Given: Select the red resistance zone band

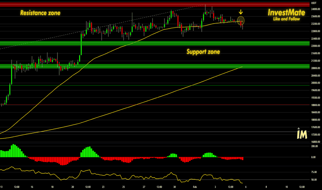Looking at the screenshot, I should (155, 4).
